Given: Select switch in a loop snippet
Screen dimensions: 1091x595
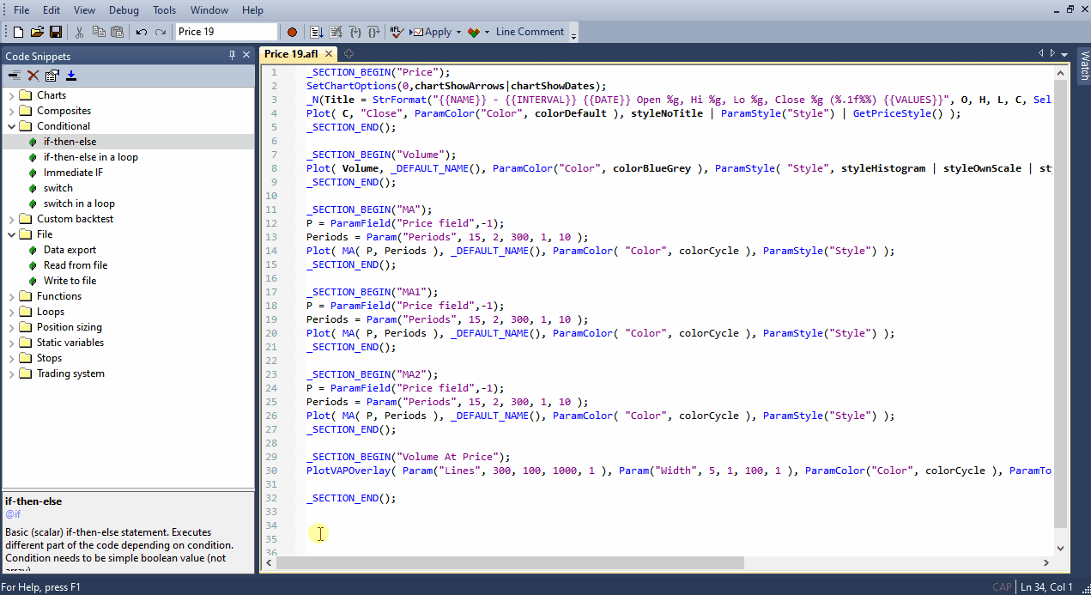Looking at the screenshot, I should (79, 203).
